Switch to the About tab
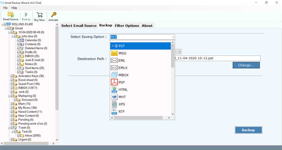This screenshot has height=150, width=282. point(147,25)
